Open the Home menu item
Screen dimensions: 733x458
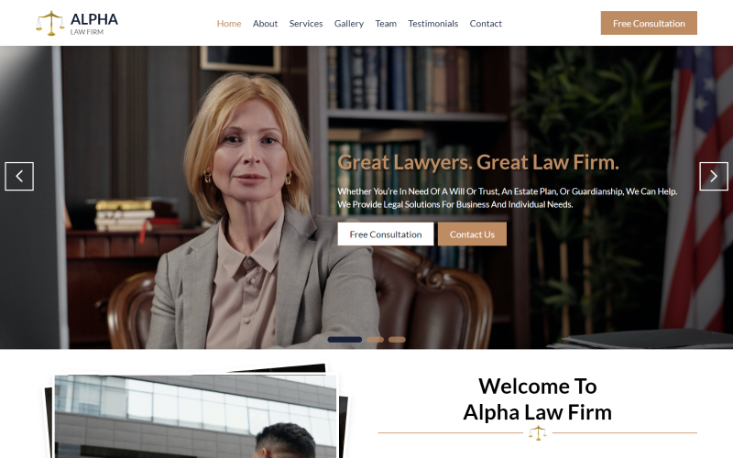[229, 24]
